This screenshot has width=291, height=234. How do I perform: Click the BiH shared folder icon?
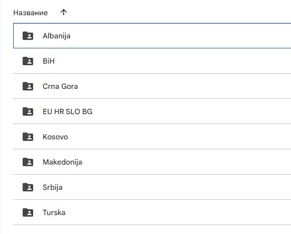pyautogui.click(x=28, y=61)
